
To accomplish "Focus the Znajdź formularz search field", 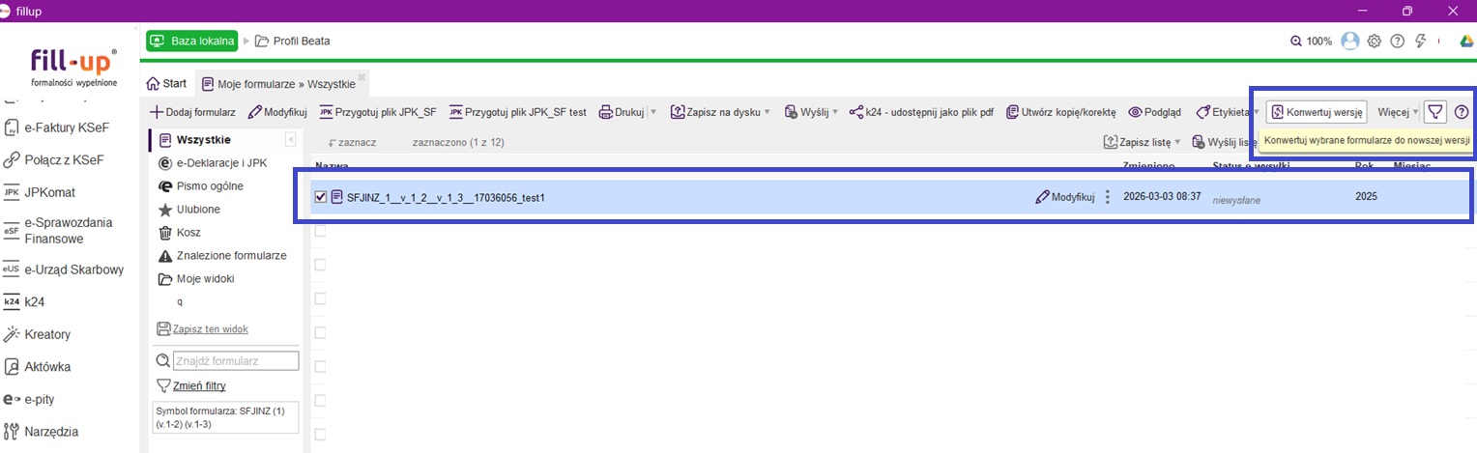I will pyautogui.click(x=235, y=360).
